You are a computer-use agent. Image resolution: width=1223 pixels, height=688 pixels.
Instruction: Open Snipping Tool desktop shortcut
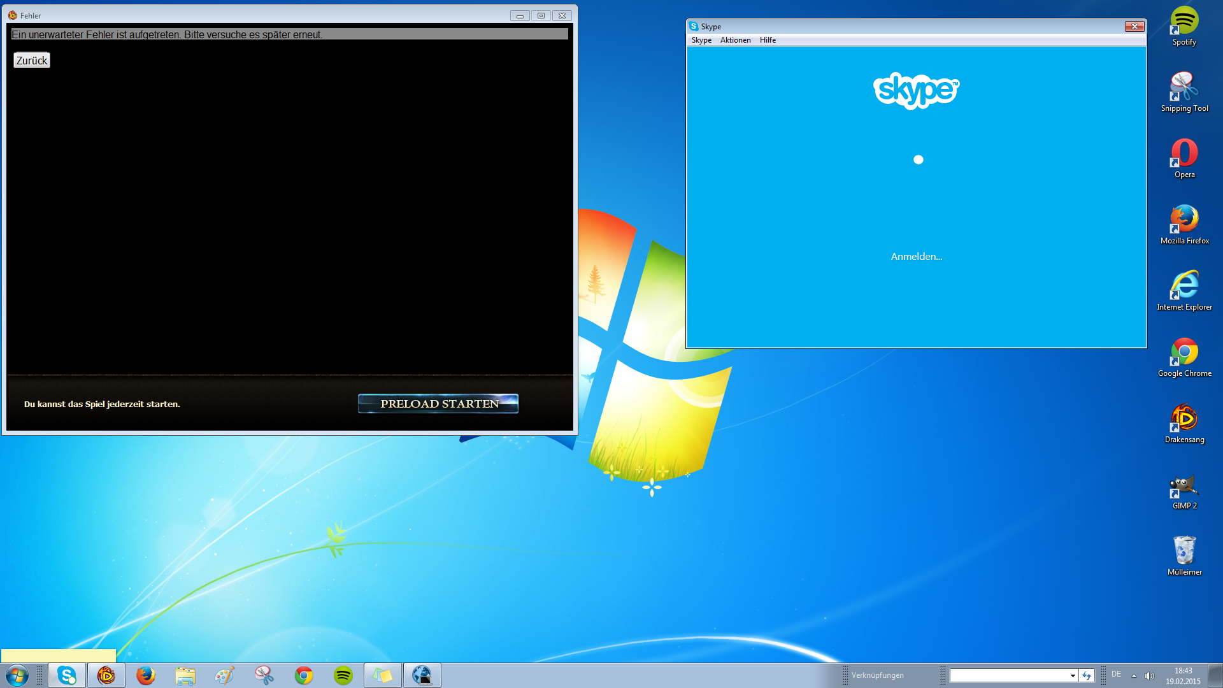1184,92
